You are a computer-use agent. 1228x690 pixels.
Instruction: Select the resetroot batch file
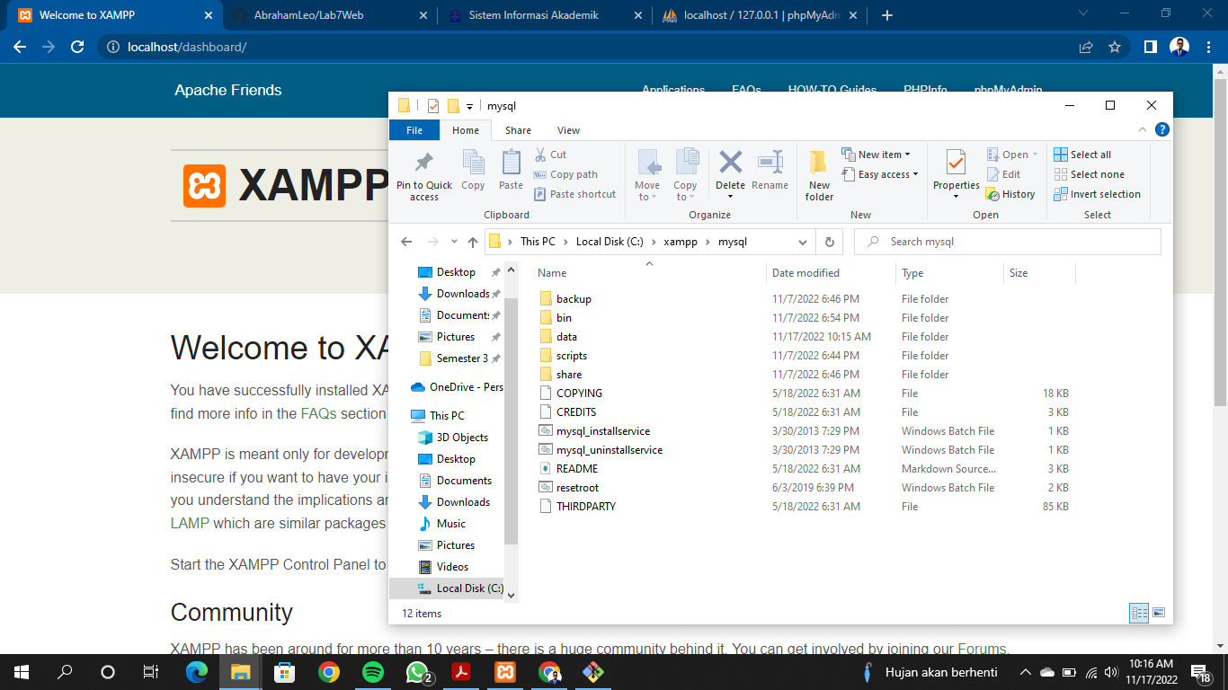[x=577, y=488]
